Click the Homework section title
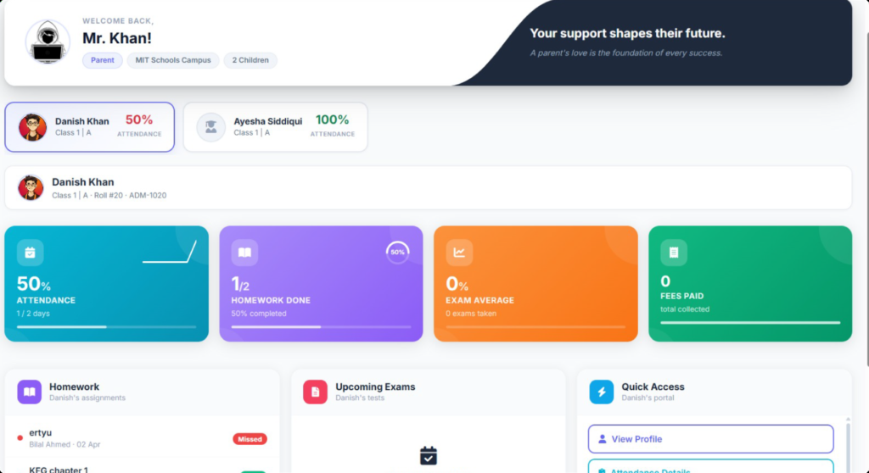This screenshot has height=473, width=869. click(75, 387)
